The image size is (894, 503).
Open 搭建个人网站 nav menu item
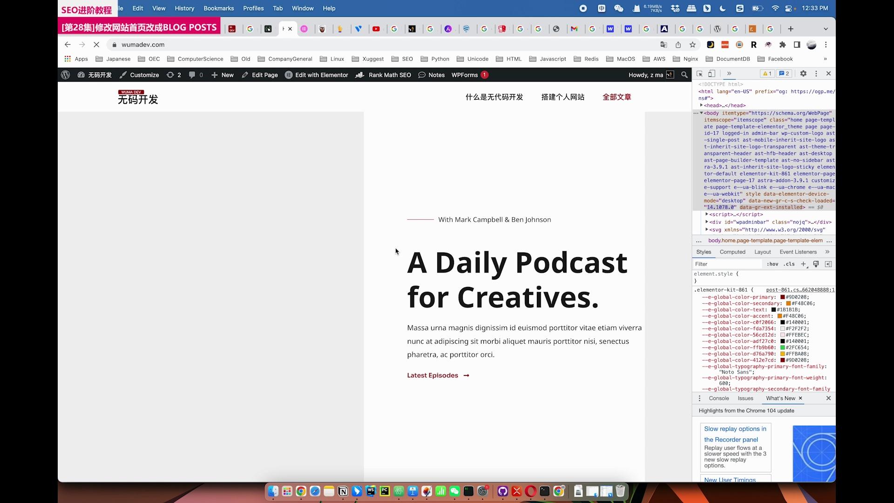(x=562, y=97)
